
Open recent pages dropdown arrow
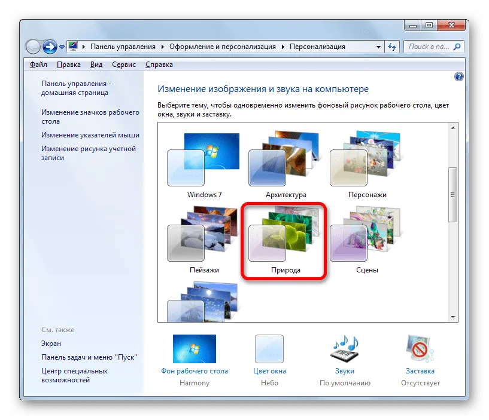click(62, 47)
